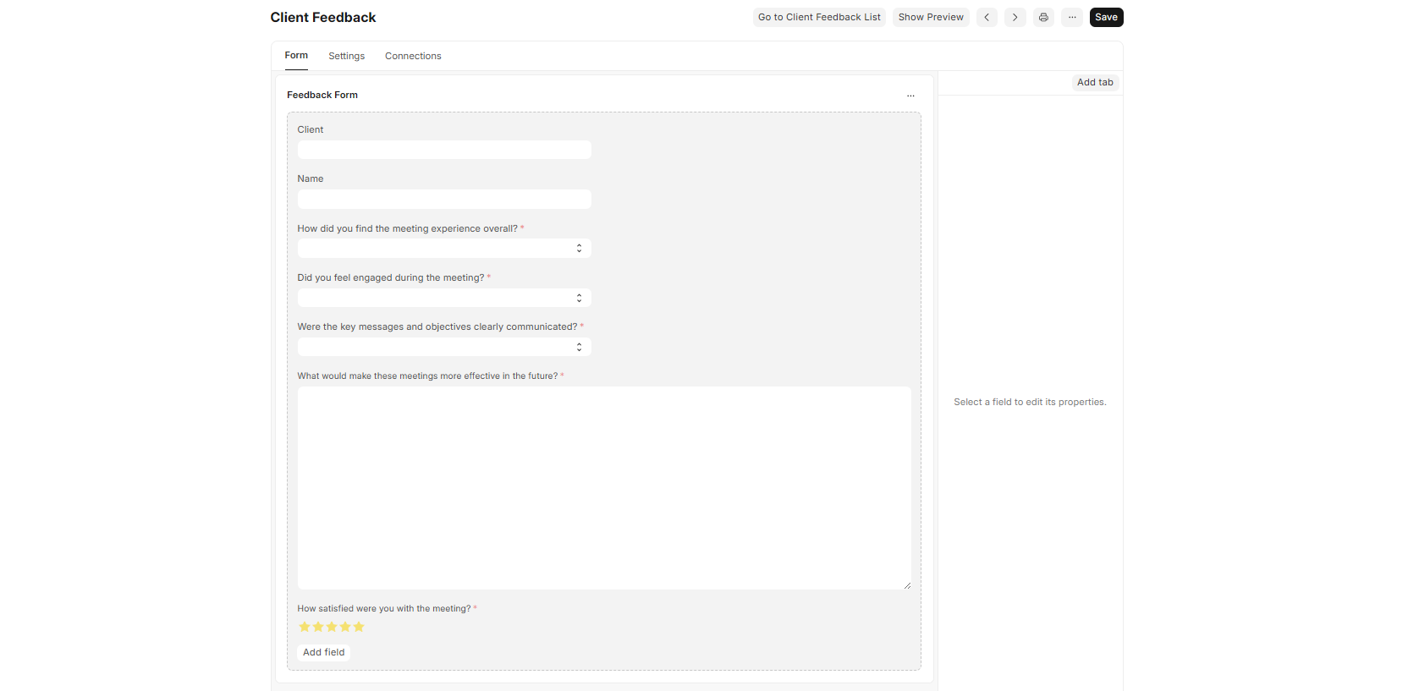This screenshot has width=1408, height=691.
Task: Open the header three-dots menu
Action: (1072, 17)
